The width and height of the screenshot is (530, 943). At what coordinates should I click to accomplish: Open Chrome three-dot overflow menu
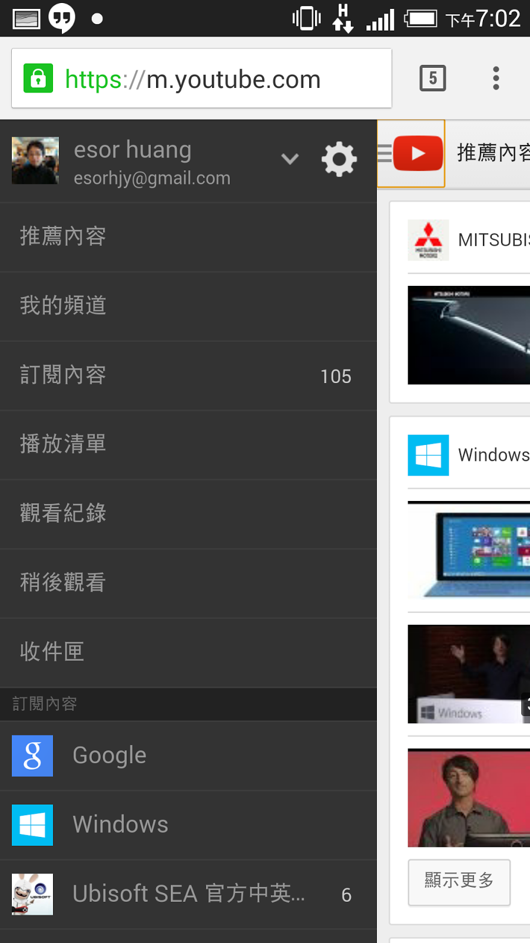[x=496, y=78]
